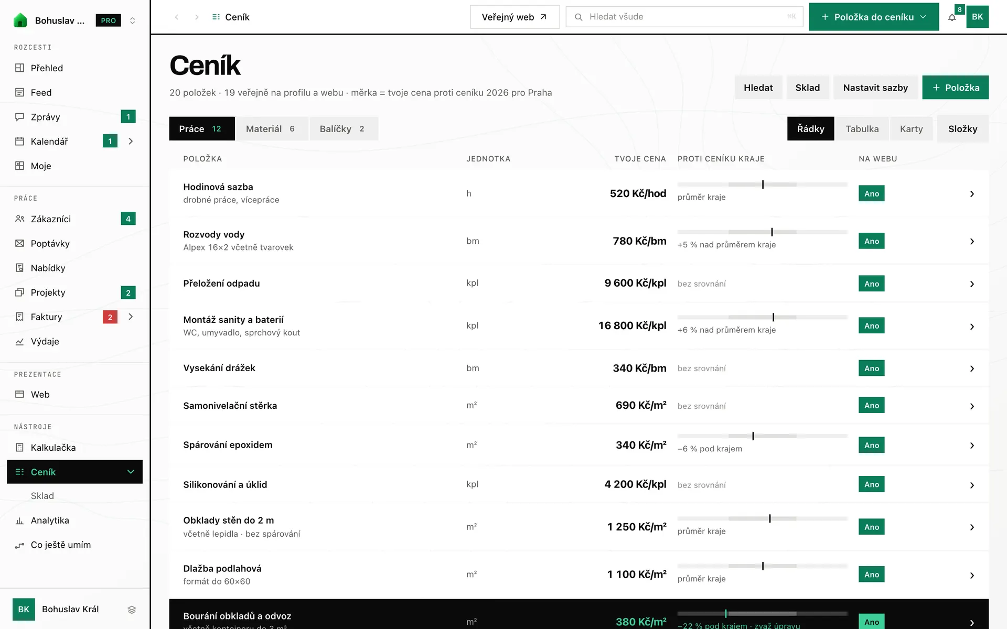The image size is (1007, 629).
Task: Open Kalendář calendar icon
Action: 19,142
